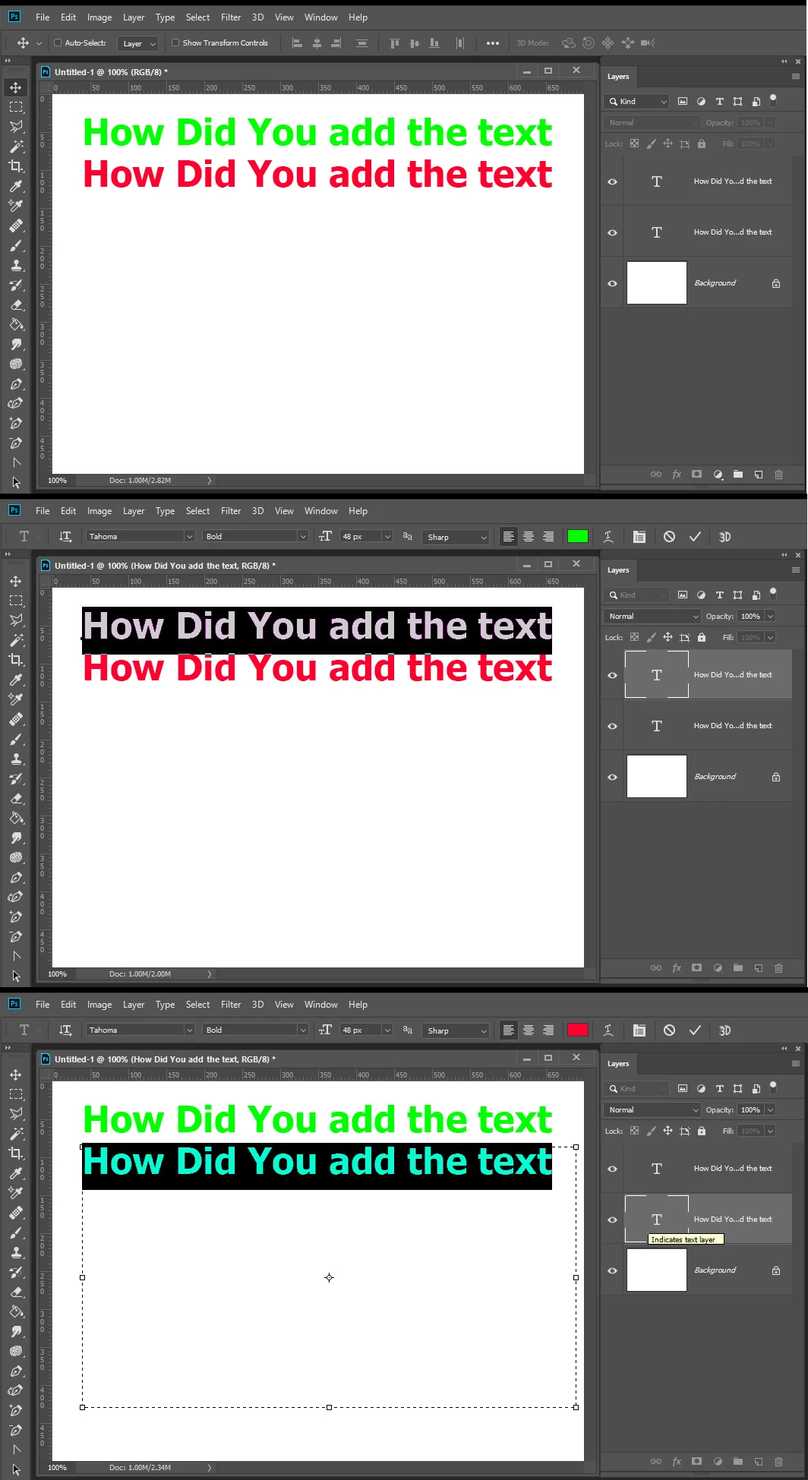Image resolution: width=808 pixels, height=1480 pixels.
Task: Open the Type menu in the middle window
Action: [165, 511]
